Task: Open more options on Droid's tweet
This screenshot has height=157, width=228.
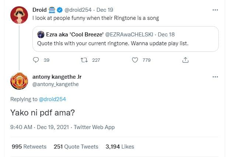Action: [215, 10]
